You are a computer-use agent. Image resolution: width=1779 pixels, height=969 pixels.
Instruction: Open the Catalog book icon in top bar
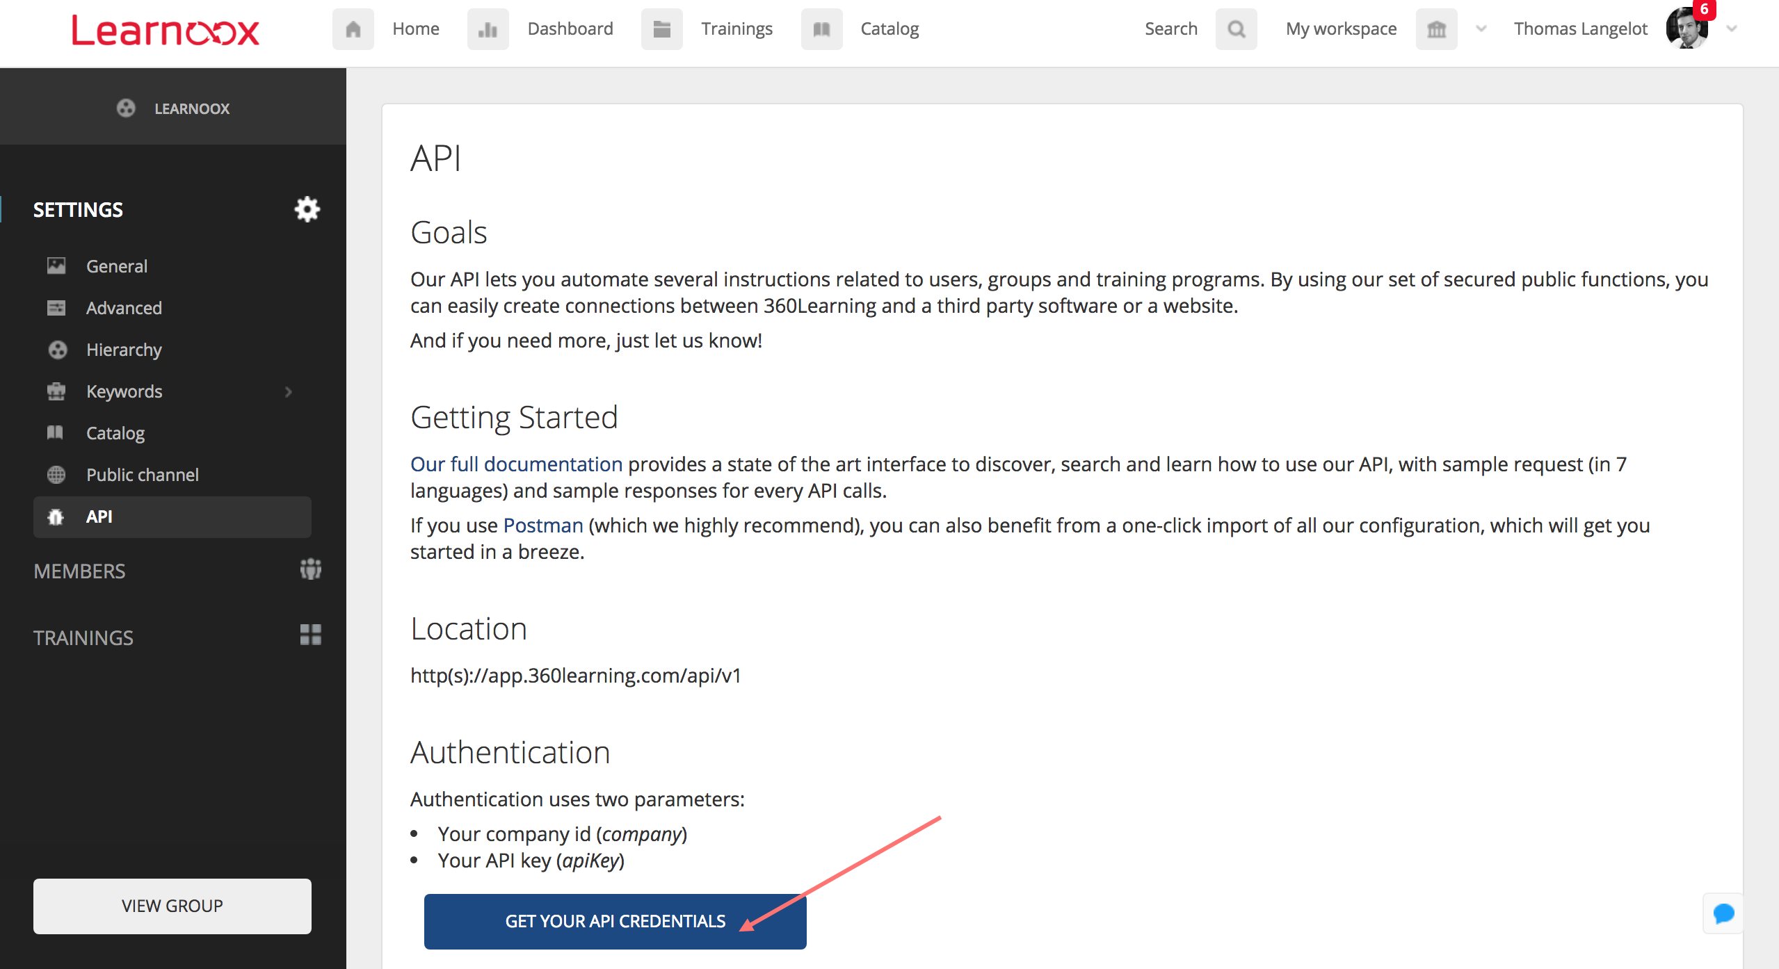click(821, 29)
